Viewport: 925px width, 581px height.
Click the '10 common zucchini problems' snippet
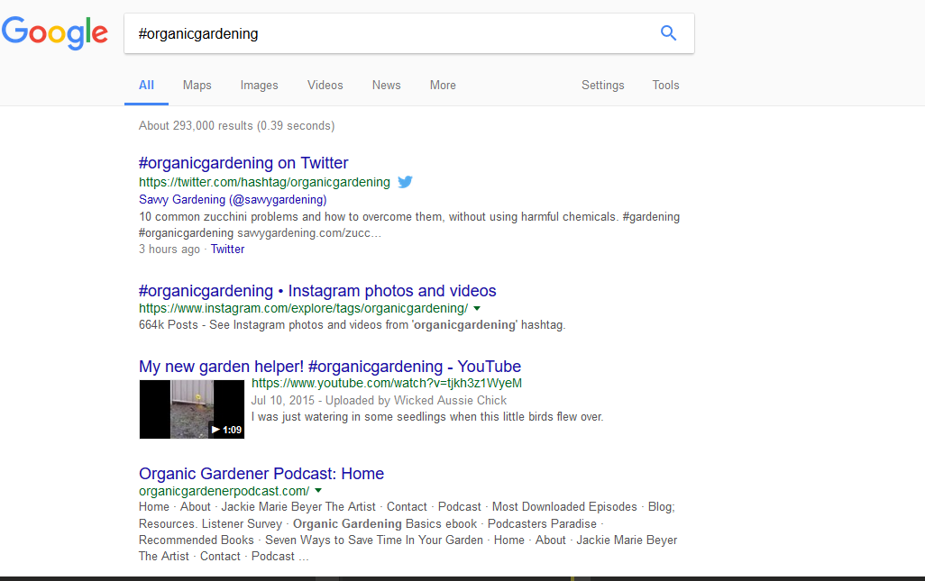click(x=408, y=224)
